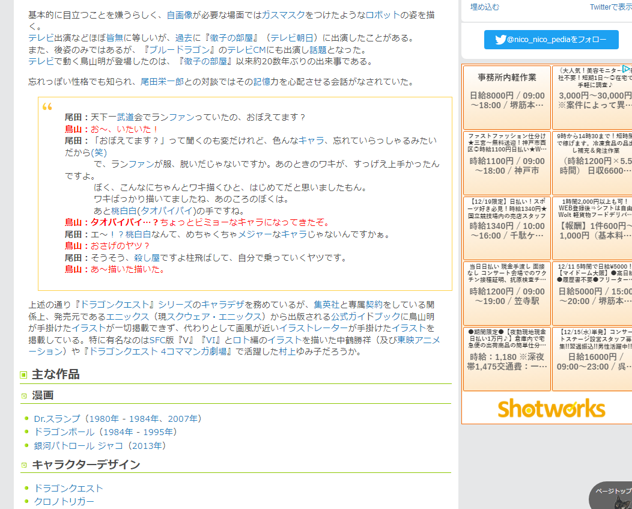Image resolution: width=632 pixels, height=509 pixels.
Task: Click the Twitter bird icon in follow button
Action: (x=500, y=40)
